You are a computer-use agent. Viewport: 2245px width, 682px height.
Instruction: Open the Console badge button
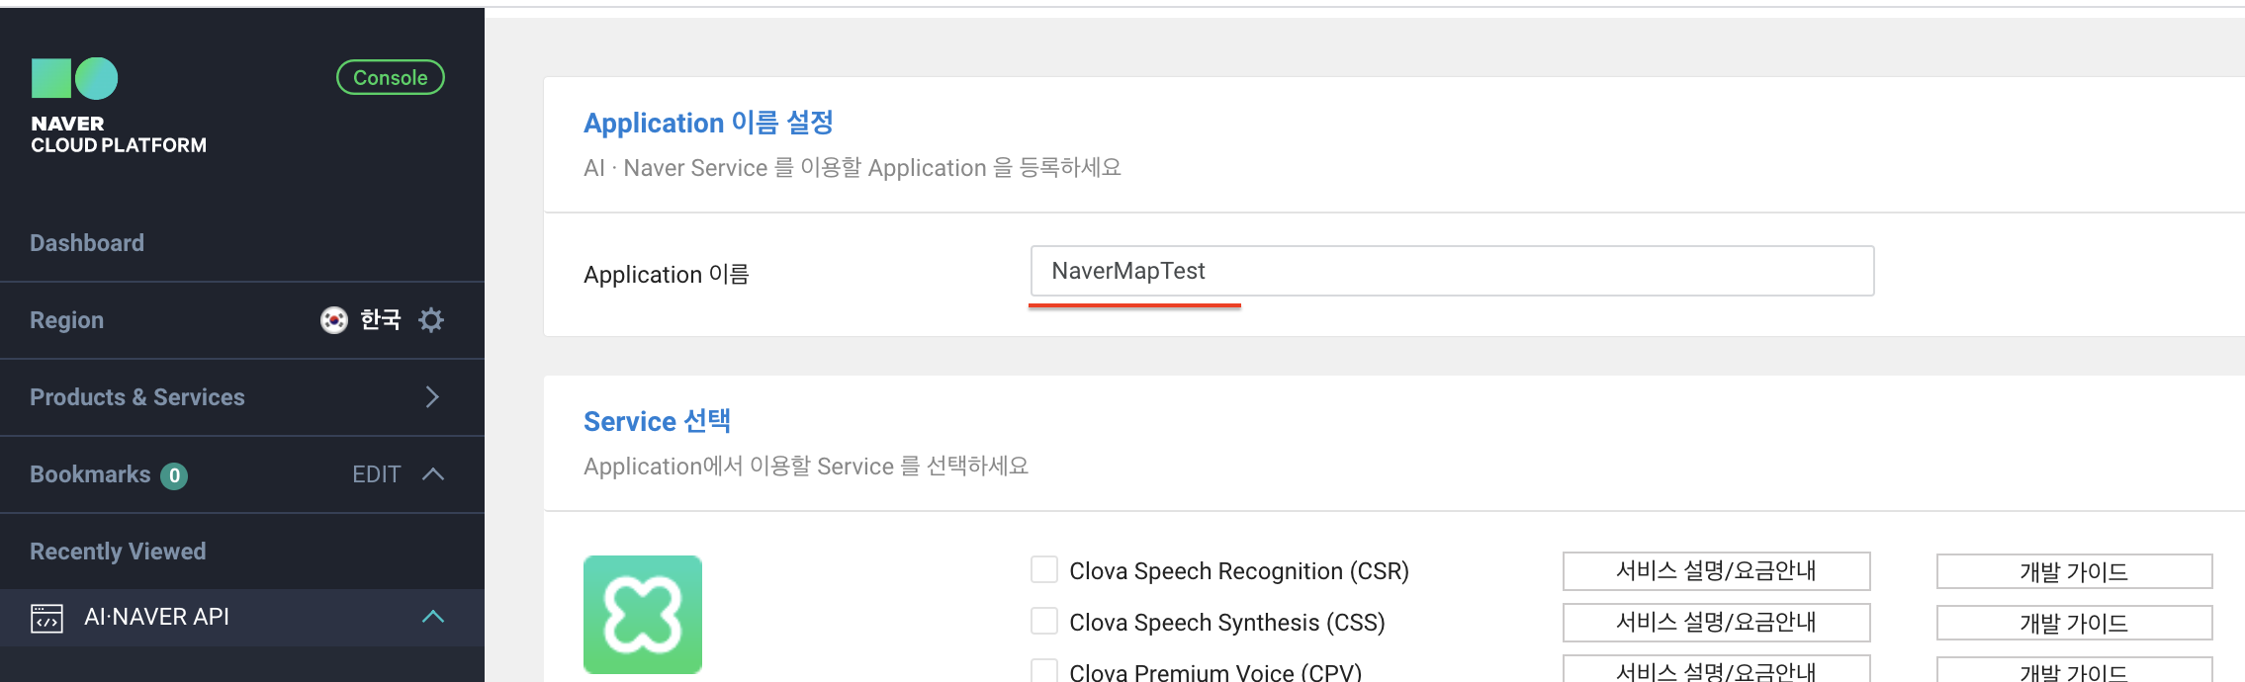point(391,78)
